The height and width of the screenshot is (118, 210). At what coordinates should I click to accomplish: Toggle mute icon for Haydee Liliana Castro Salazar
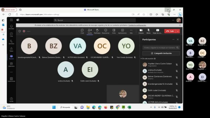pyautogui.click(x=177, y=65)
